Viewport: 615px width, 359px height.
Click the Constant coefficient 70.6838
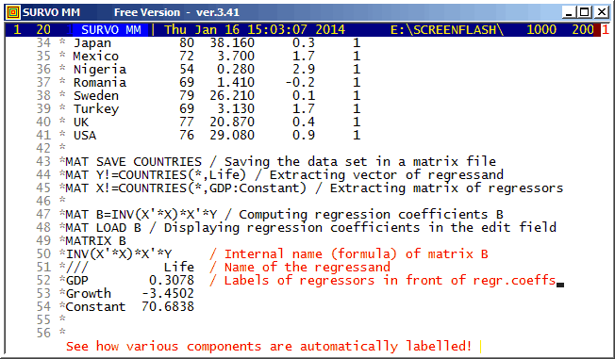pyautogui.click(x=168, y=307)
